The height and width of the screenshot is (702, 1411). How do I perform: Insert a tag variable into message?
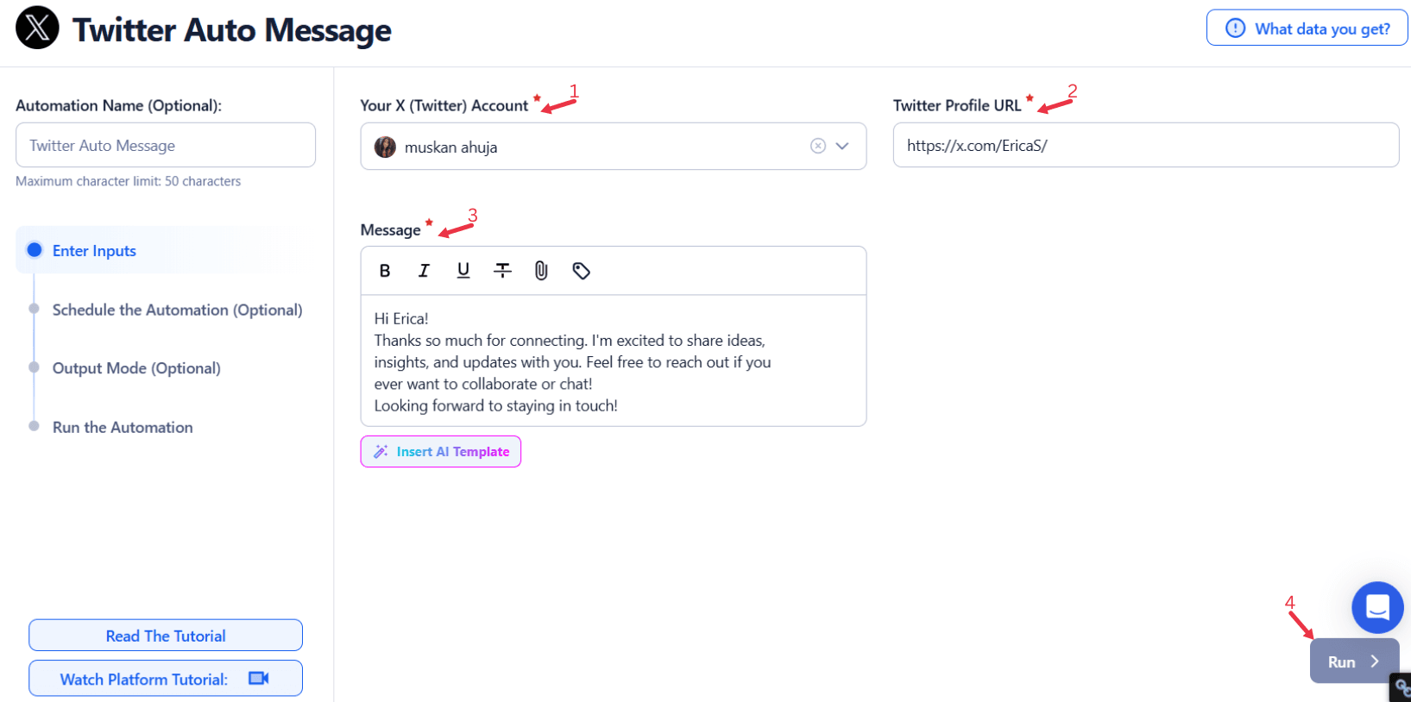click(x=581, y=271)
